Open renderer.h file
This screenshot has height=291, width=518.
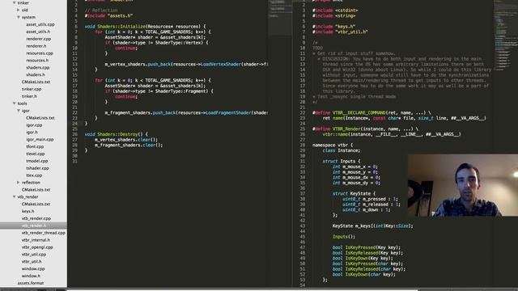[x=36, y=46]
